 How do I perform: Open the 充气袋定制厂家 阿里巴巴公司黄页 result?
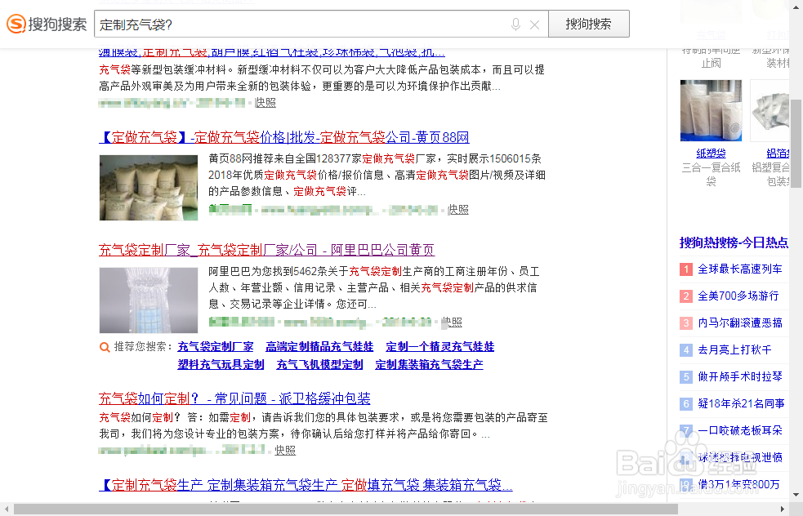(267, 250)
